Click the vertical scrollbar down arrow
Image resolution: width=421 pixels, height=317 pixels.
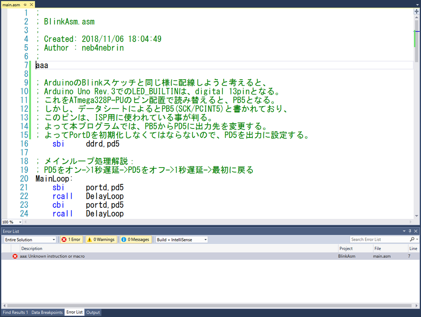point(416,216)
